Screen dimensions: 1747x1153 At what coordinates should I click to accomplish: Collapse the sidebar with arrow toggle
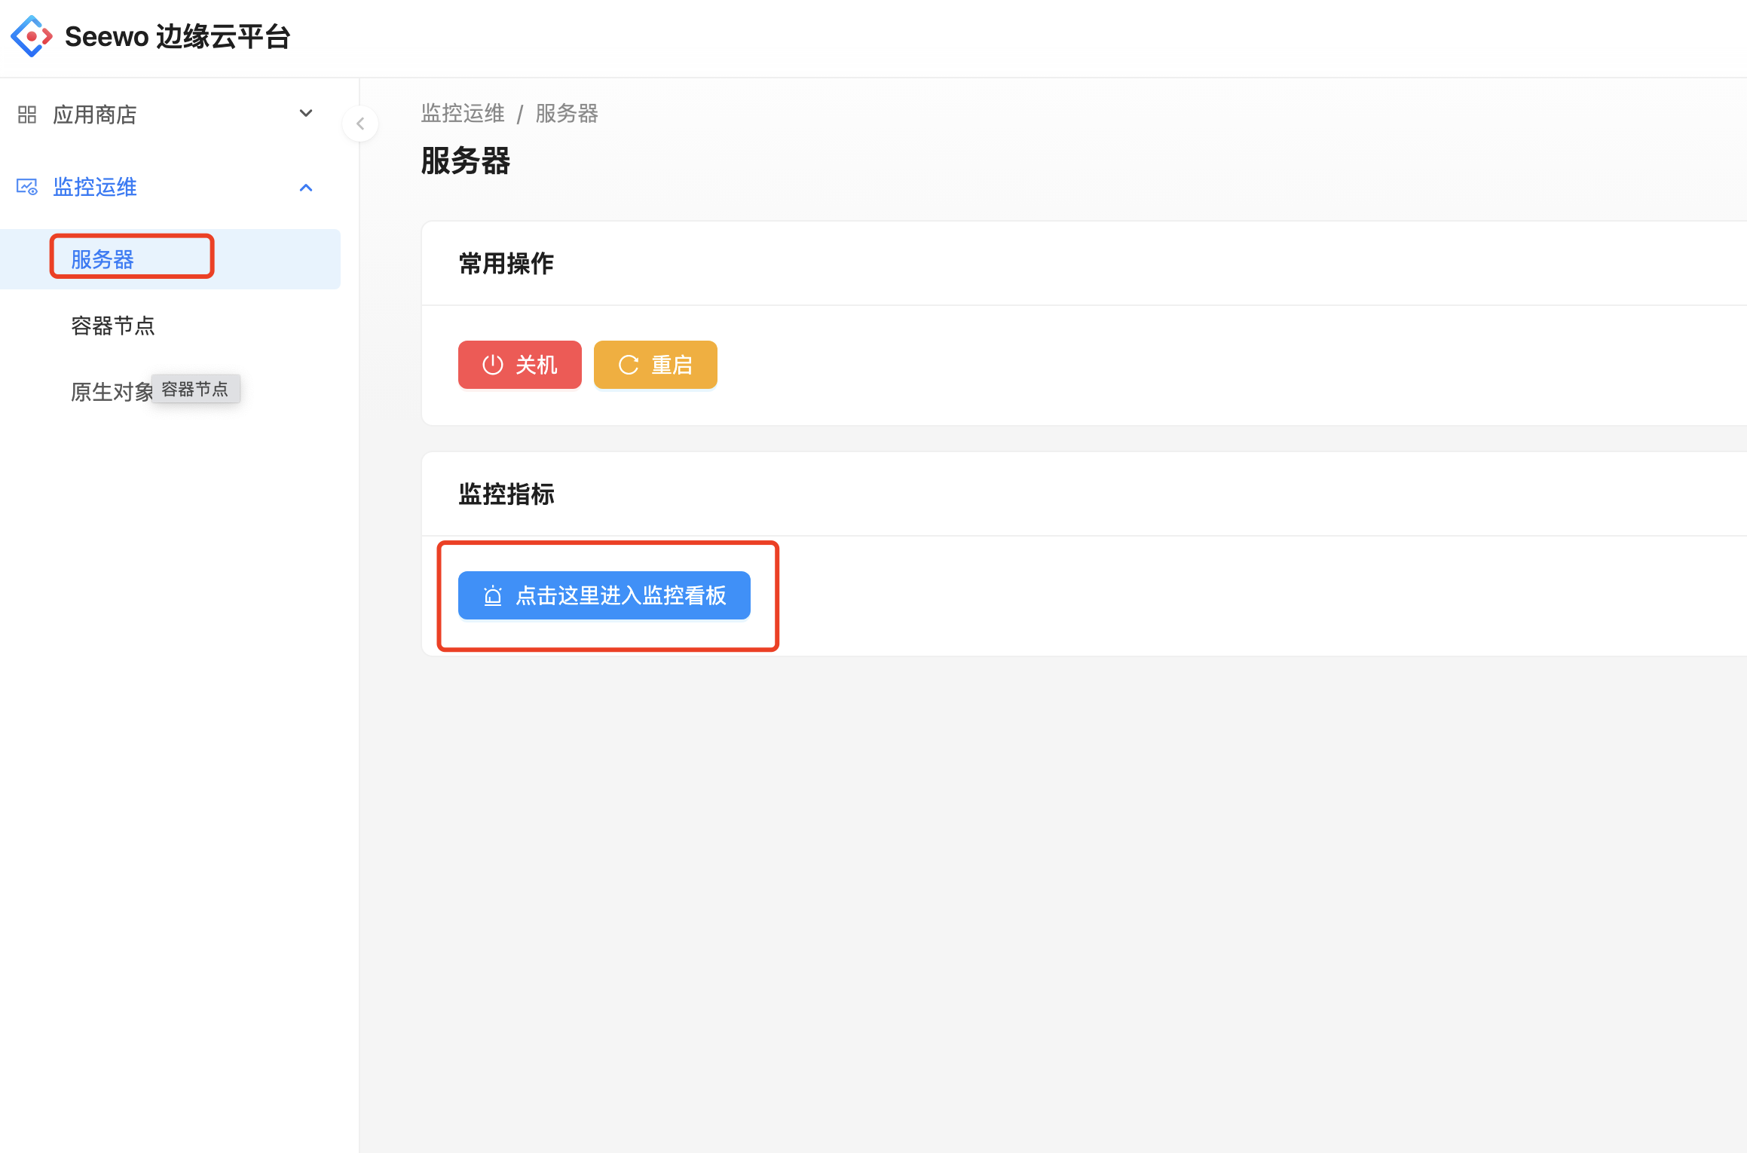[x=360, y=124]
